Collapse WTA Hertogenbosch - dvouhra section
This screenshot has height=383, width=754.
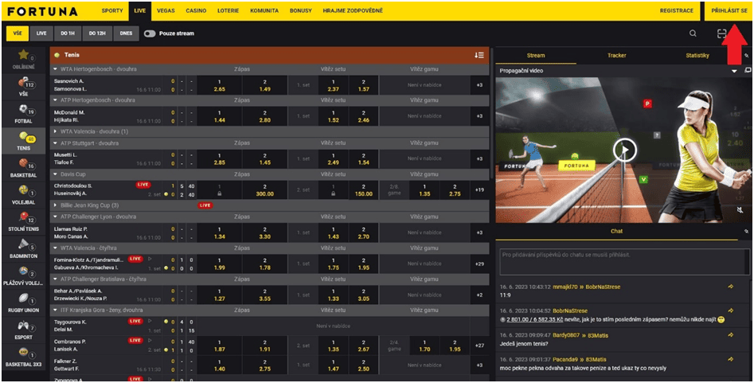point(55,69)
